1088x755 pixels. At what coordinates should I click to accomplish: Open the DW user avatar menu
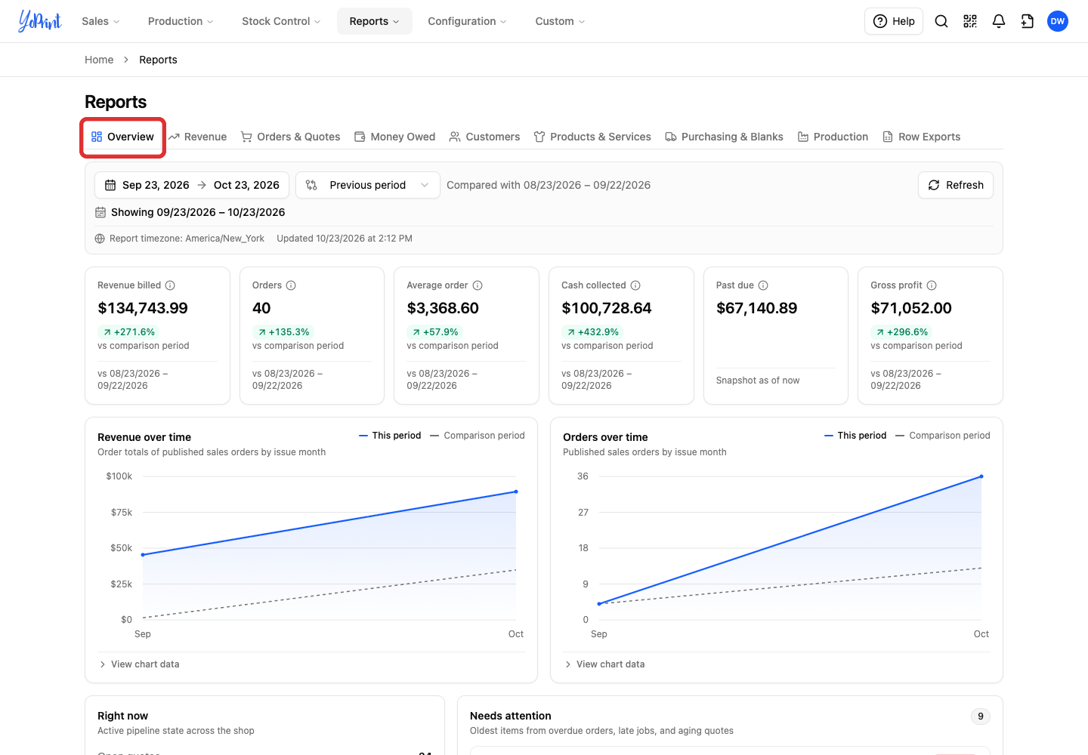[x=1058, y=21]
